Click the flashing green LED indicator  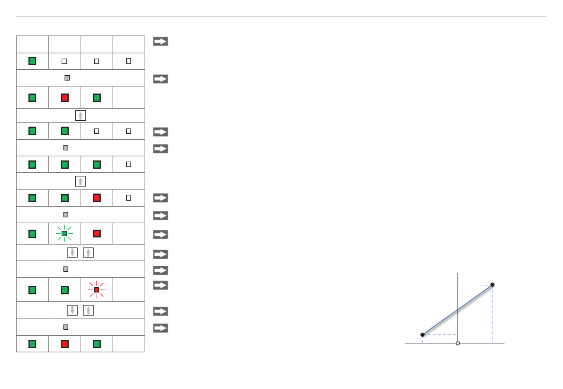(64, 234)
